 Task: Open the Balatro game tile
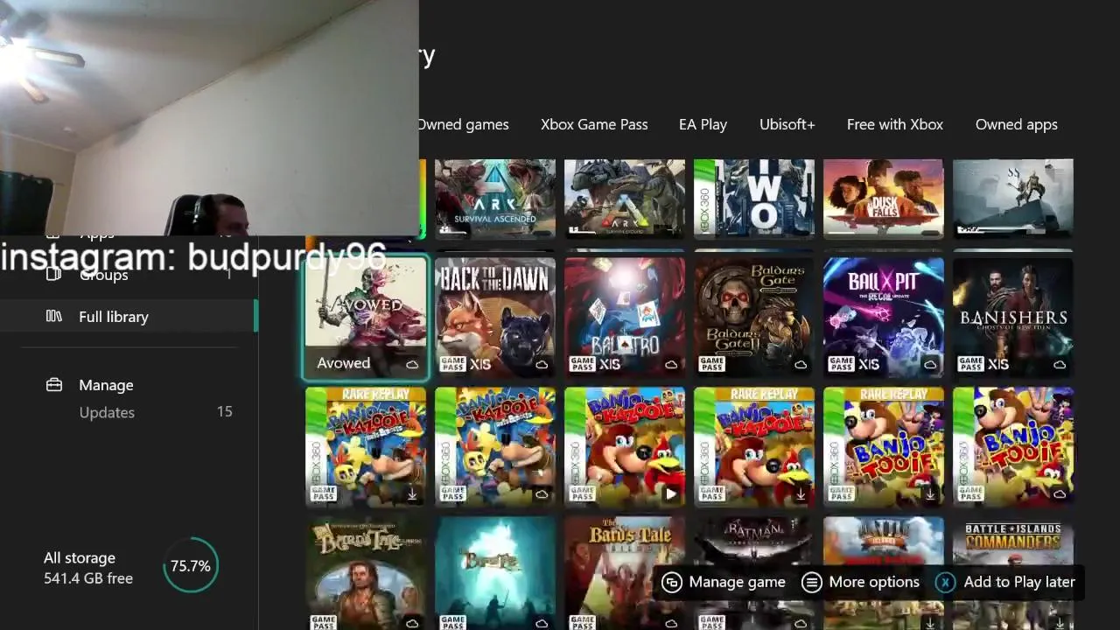click(x=625, y=317)
